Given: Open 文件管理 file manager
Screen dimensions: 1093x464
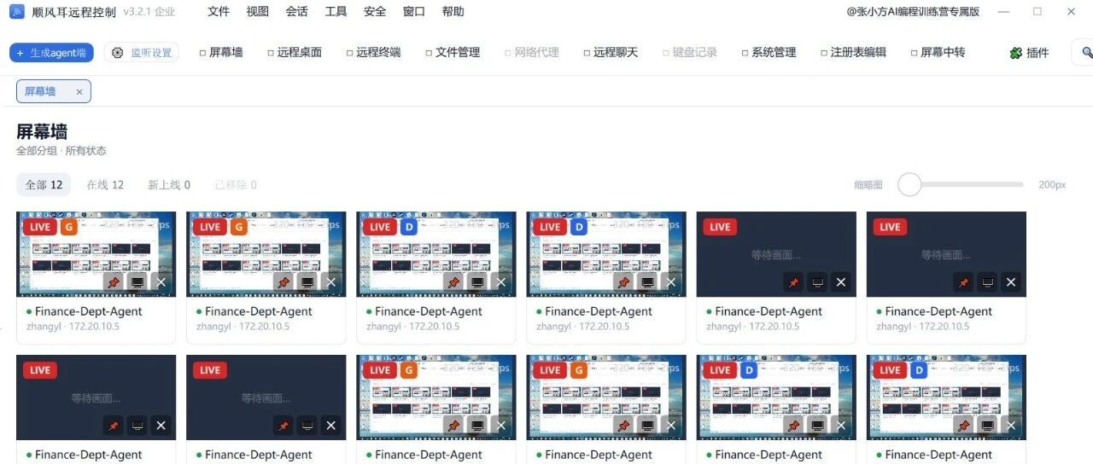Looking at the screenshot, I should 453,52.
